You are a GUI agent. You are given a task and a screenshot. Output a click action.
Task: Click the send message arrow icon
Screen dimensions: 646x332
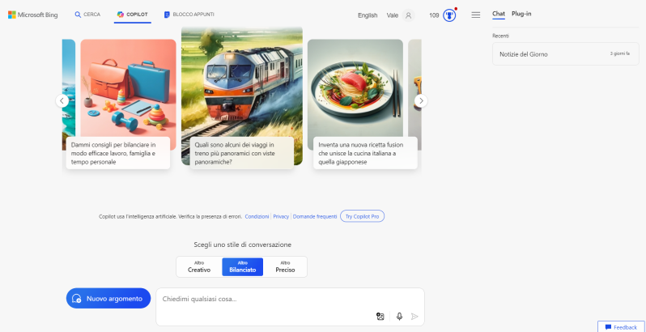[x=414, y=317]
